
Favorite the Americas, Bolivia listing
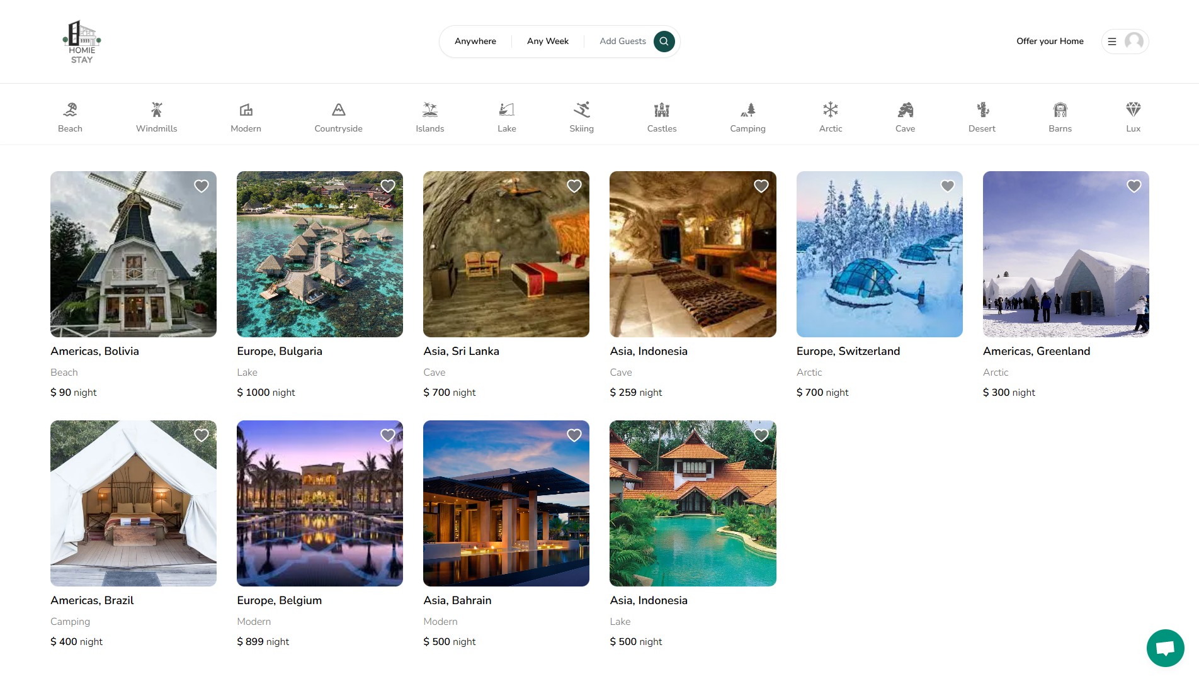click(x=201, y=186)
